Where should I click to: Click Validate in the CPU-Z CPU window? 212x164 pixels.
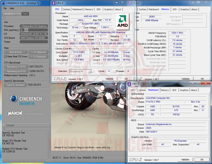click(109, 79)
